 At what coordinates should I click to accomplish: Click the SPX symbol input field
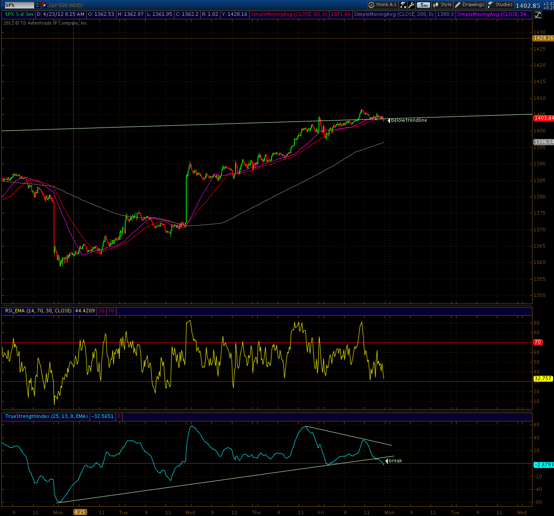click(19, 5)
